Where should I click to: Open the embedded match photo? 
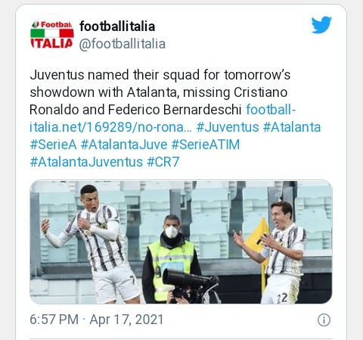pos(181,242)
